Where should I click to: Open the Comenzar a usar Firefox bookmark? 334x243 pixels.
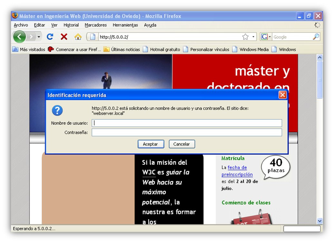coord(74,50)
